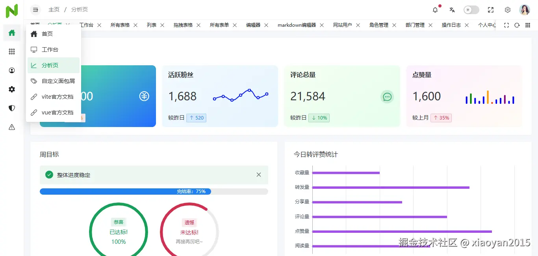
Task: Select the home icon in left sidebar
Action: 12,33
